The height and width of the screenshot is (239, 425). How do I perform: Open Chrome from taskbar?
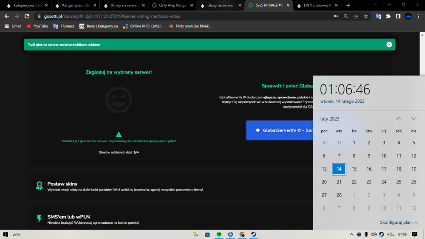tap(242, 234)
